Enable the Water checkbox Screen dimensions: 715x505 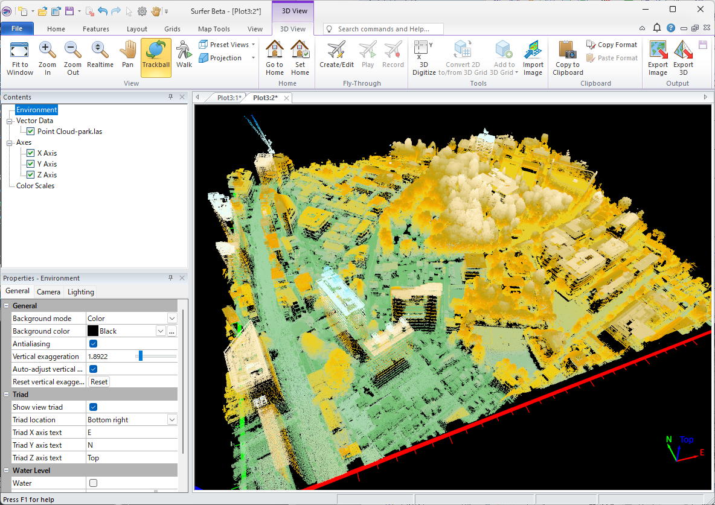(x=94, y=483)
